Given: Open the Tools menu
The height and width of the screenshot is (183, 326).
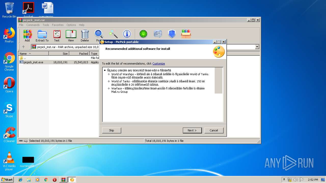Looking at the screenshot, I should coord(46,25).
